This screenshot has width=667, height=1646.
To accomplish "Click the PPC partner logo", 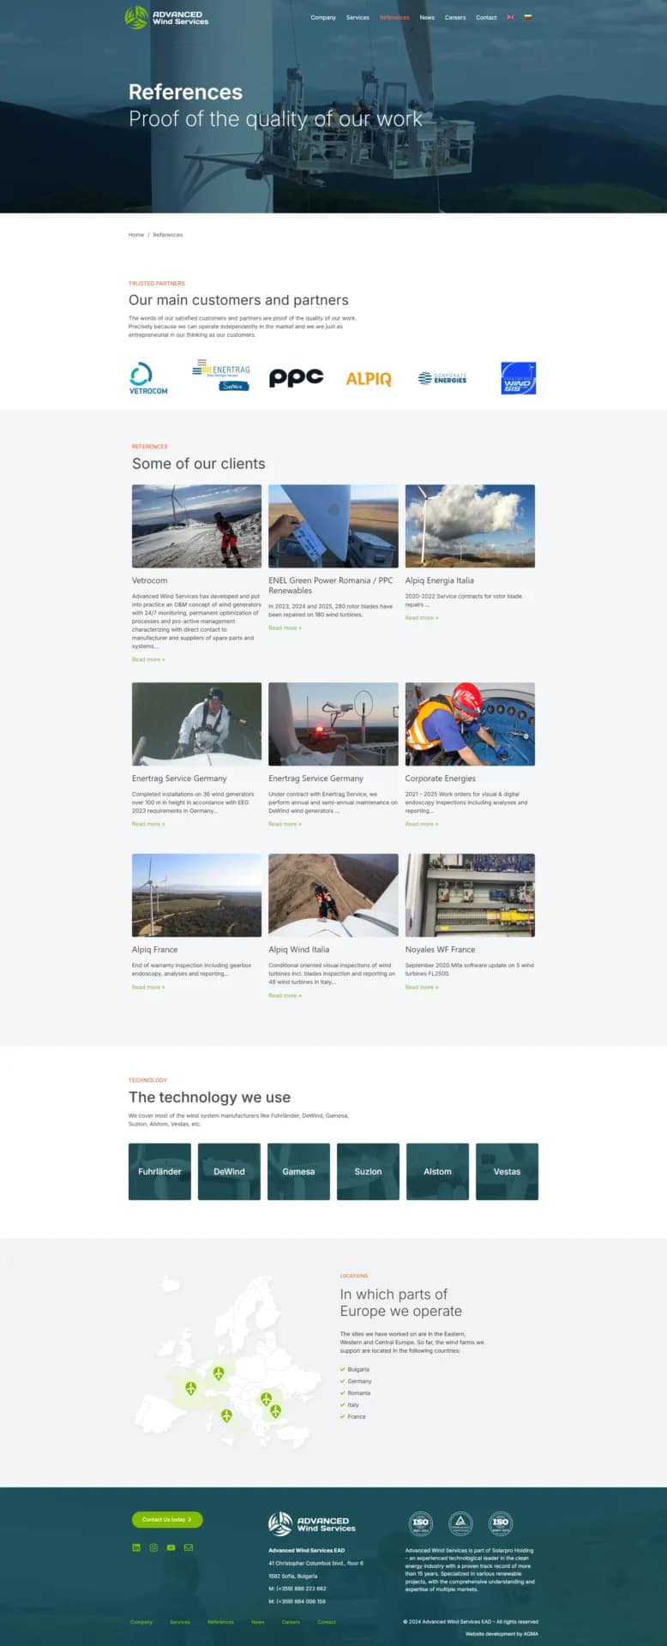I will click(x=296, y=377).
